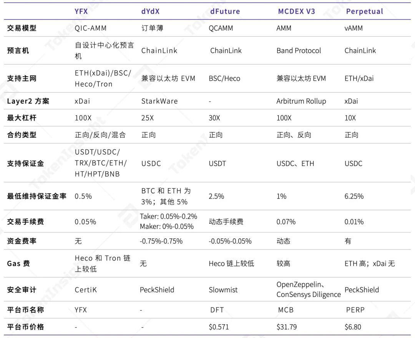Image resolution: width=415 pixels, height=338 pixels.
Task: Click the 6.25% maintenance margin cell
Action: click(354, 196)
